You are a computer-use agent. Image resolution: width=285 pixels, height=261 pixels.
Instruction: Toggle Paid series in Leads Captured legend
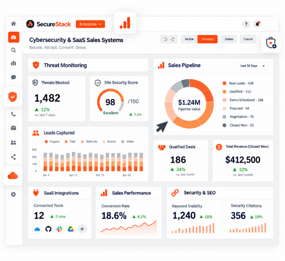click(70, 142)
